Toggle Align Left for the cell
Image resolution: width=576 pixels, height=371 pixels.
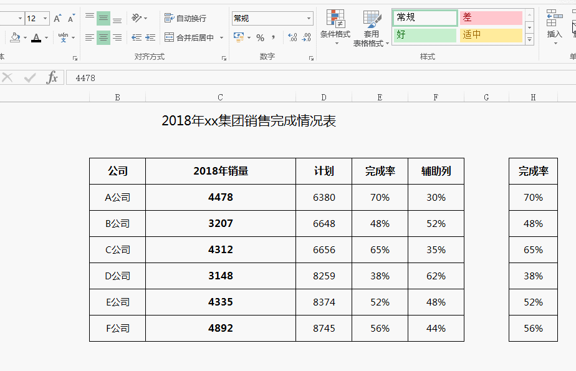[x=90, y=37]
